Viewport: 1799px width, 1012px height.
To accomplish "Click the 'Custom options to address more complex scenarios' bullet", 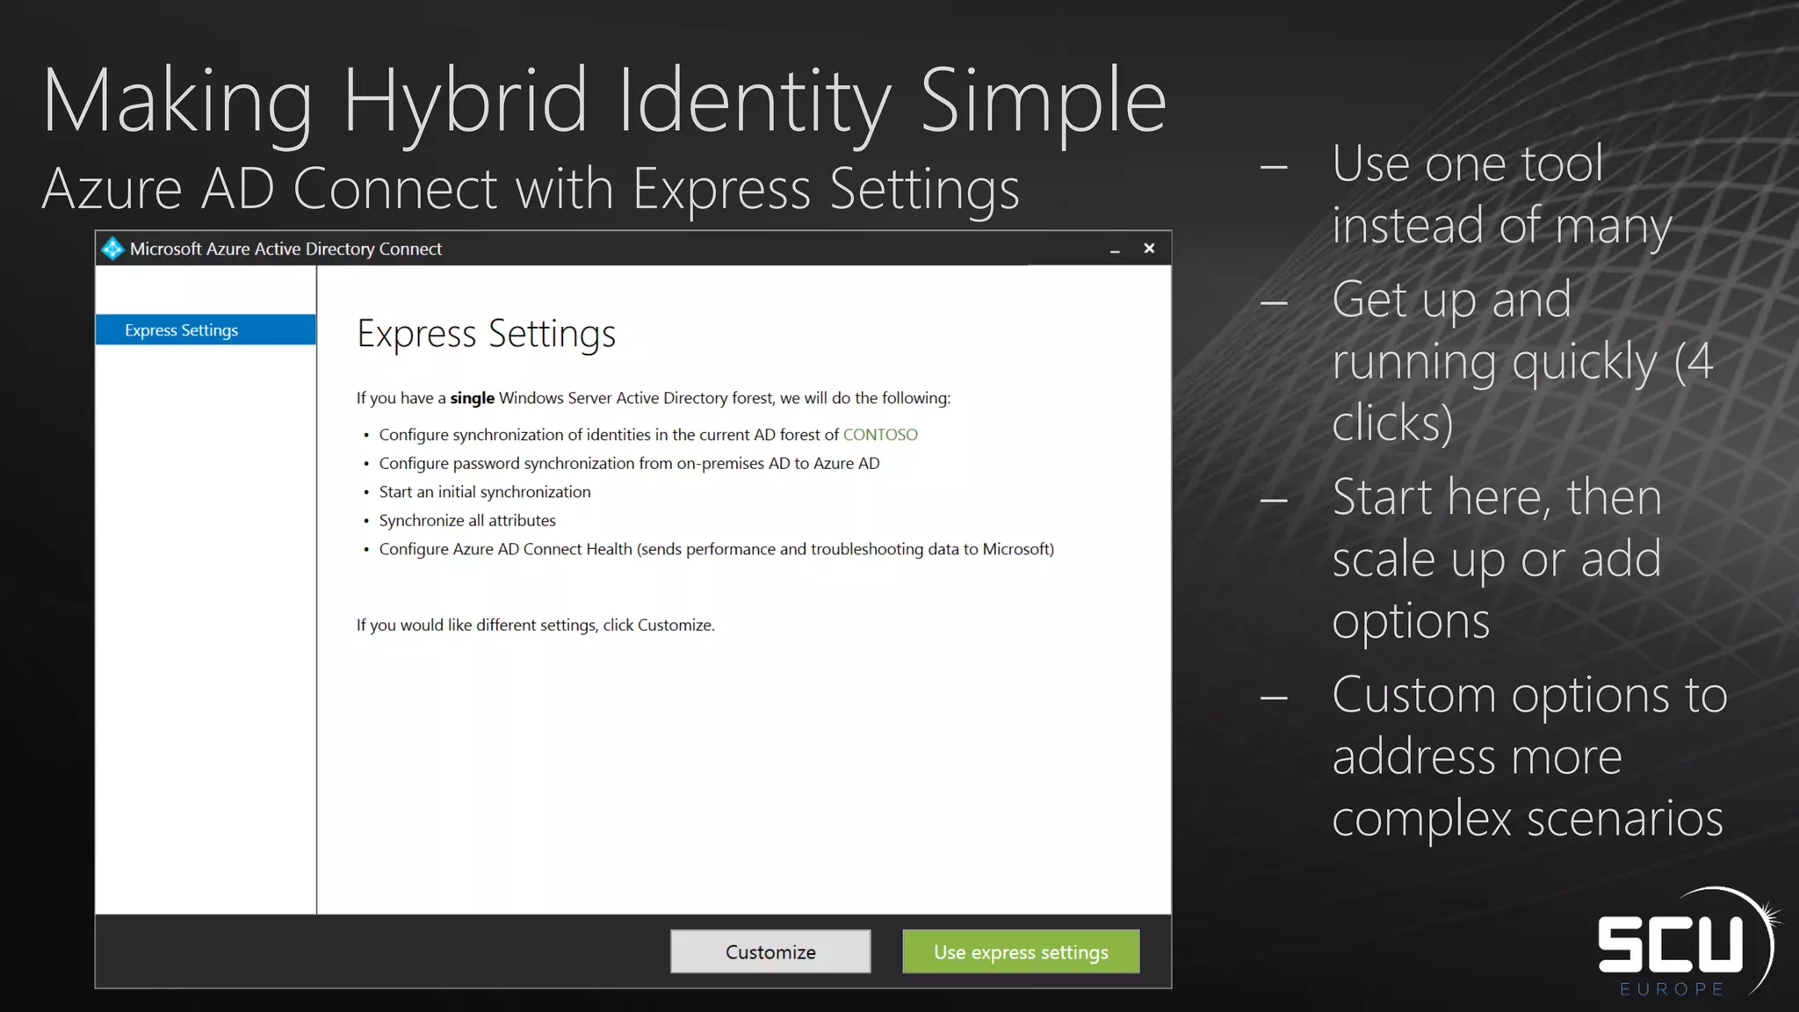I will 1529,756.
